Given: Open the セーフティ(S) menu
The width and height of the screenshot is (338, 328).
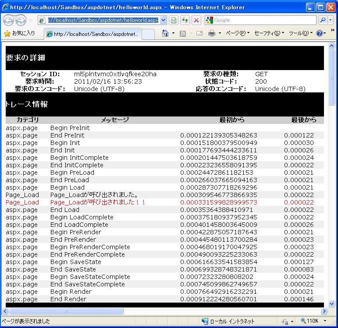Looking at the screenshot, I should 269,33.
